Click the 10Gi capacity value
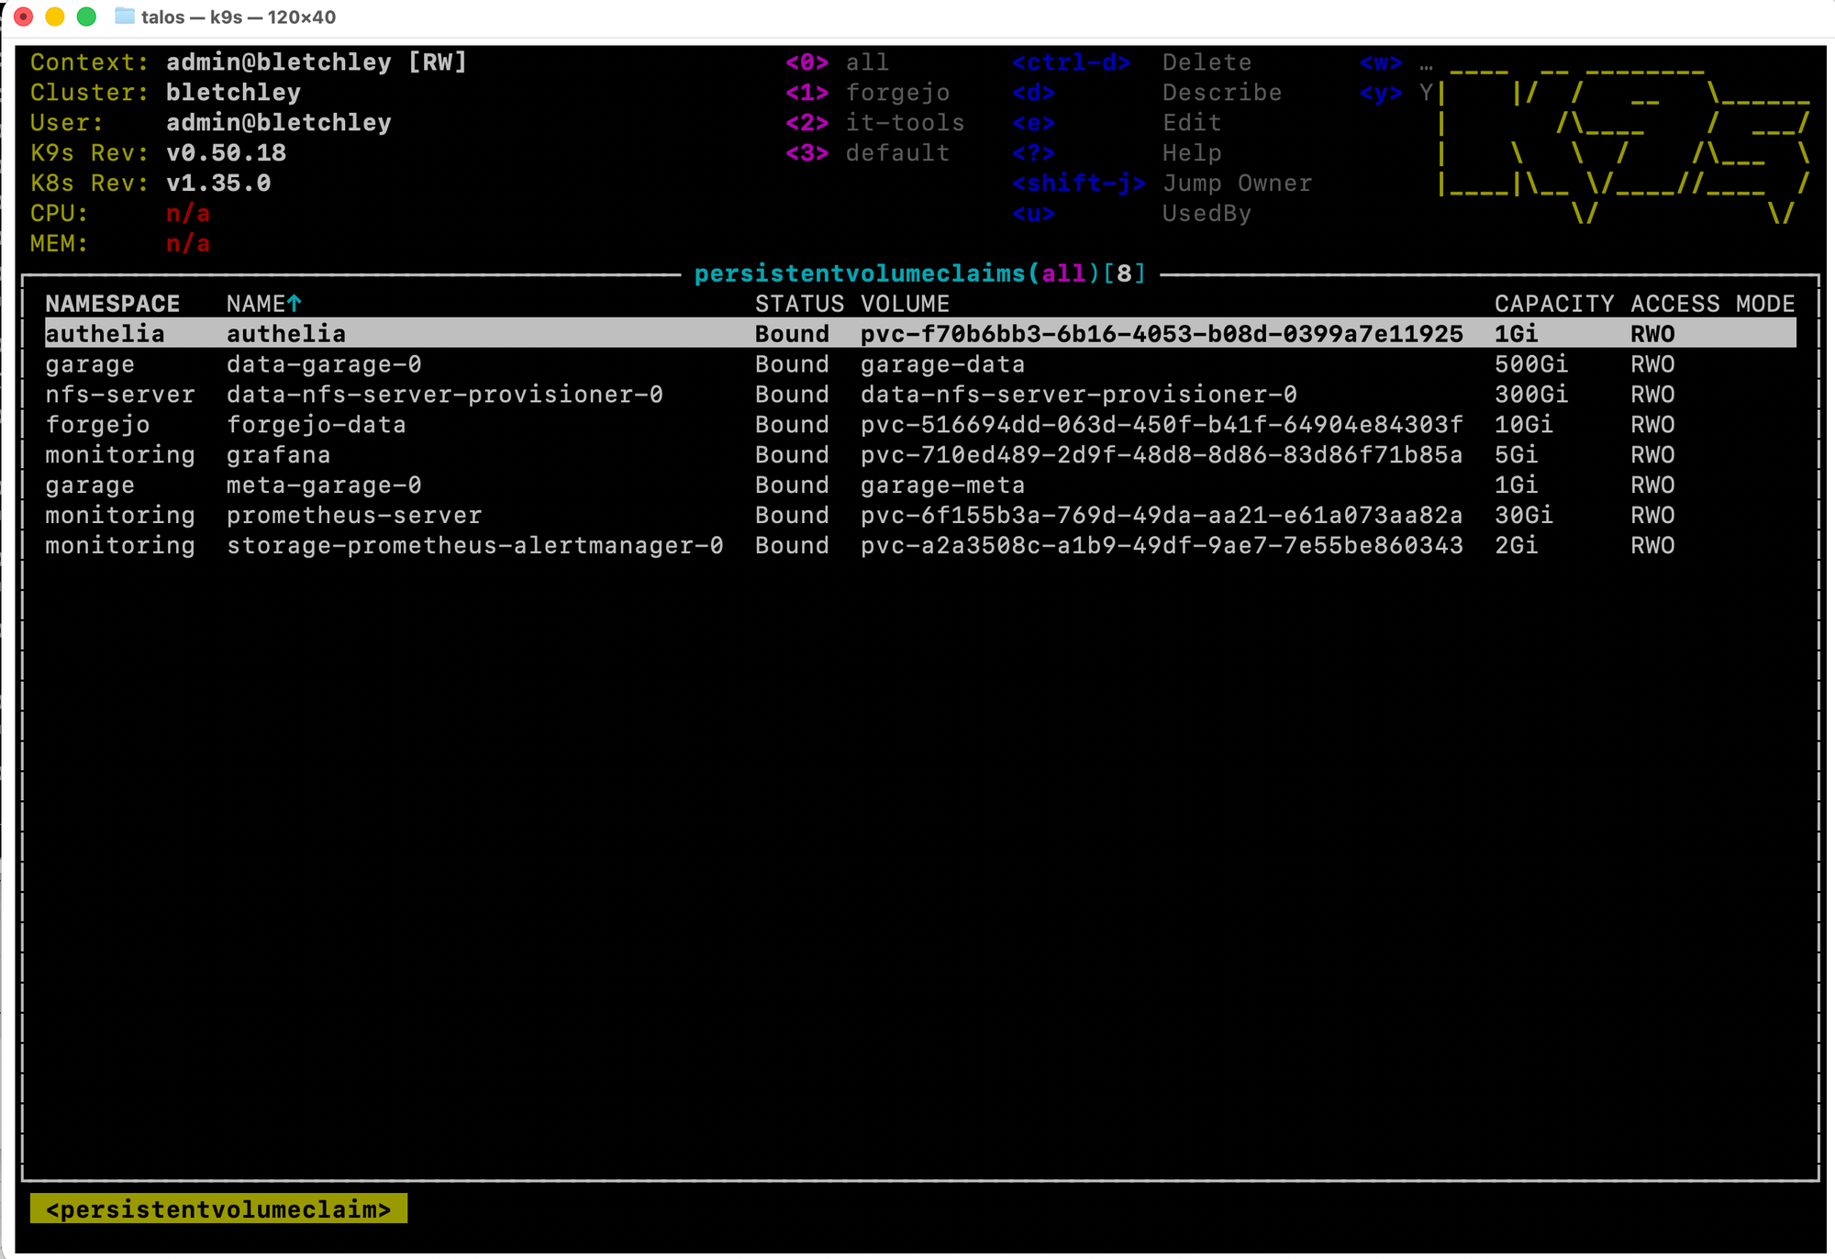Image resolution: width=1835 pixels, height=1259 pixels. (1524, 425)
